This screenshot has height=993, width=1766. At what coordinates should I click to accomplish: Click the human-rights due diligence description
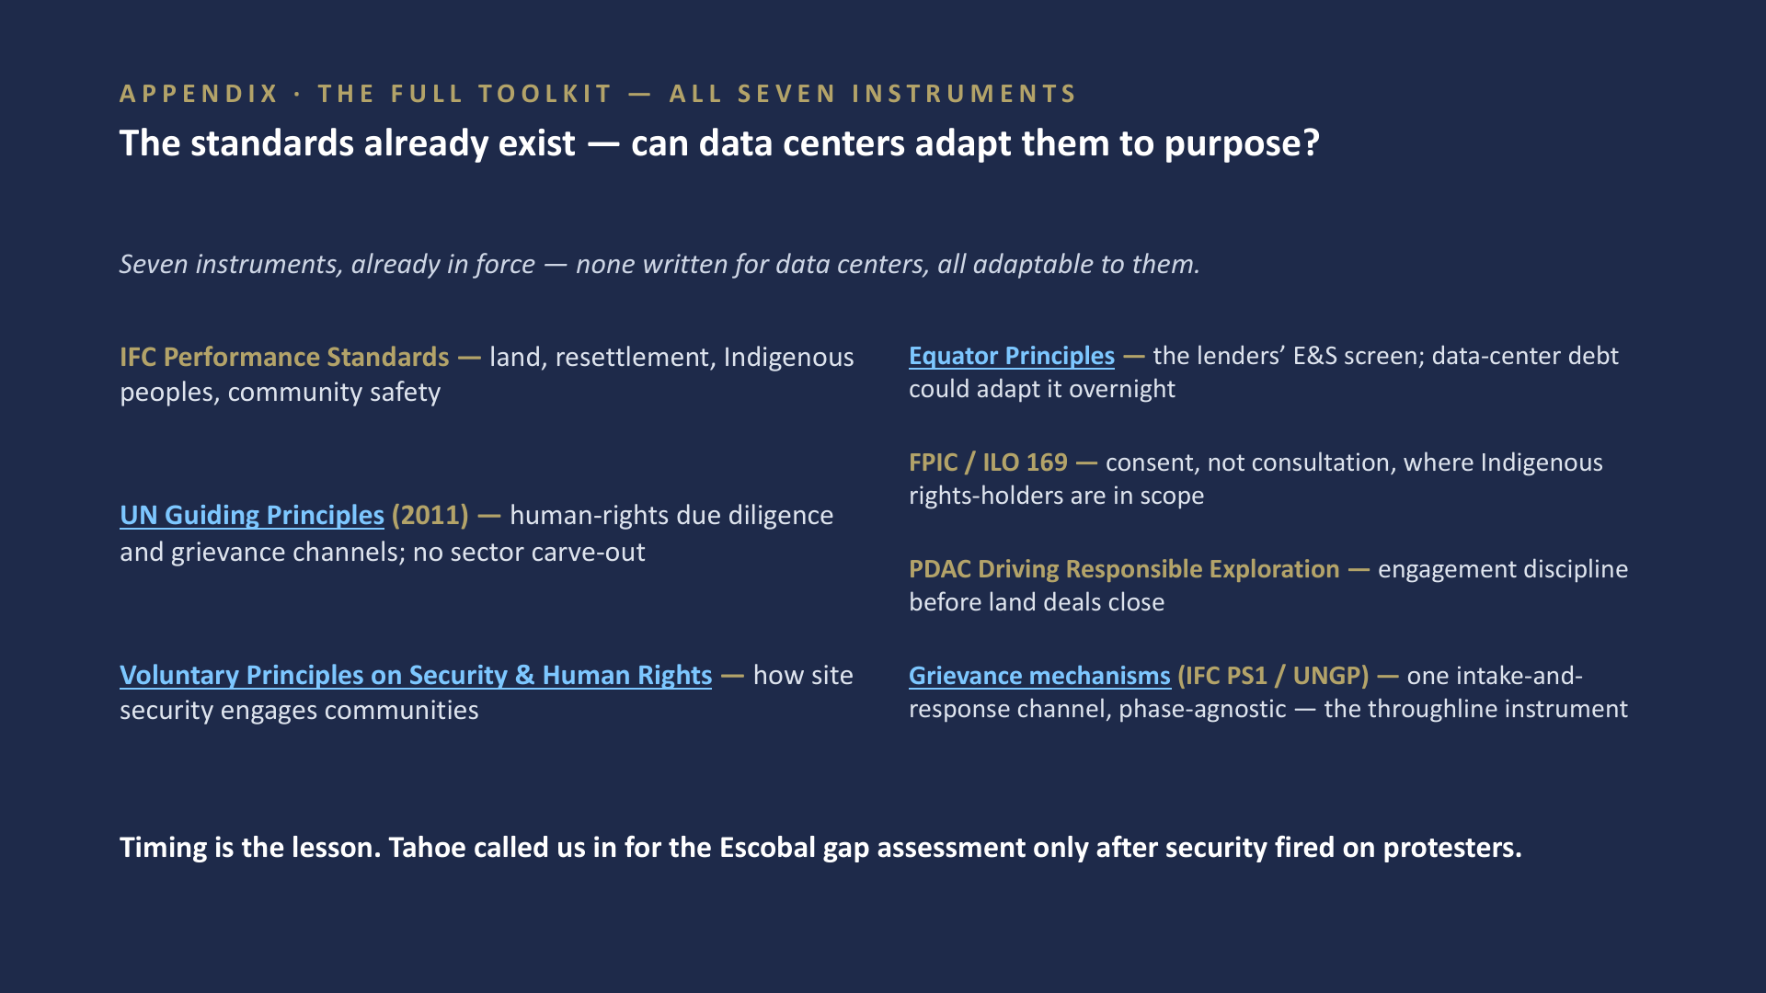[x=476, y=533]
